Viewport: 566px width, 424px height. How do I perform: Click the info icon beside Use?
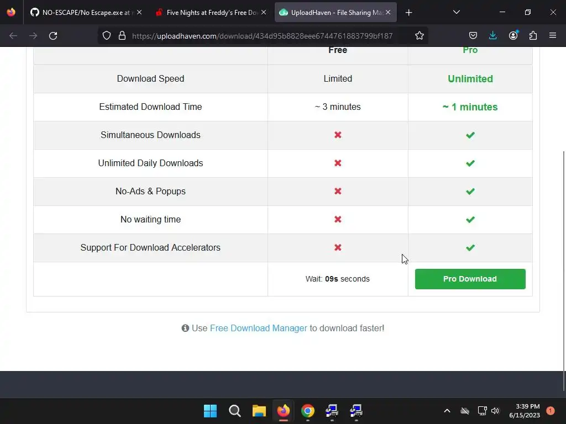click(x=185, y=328)
